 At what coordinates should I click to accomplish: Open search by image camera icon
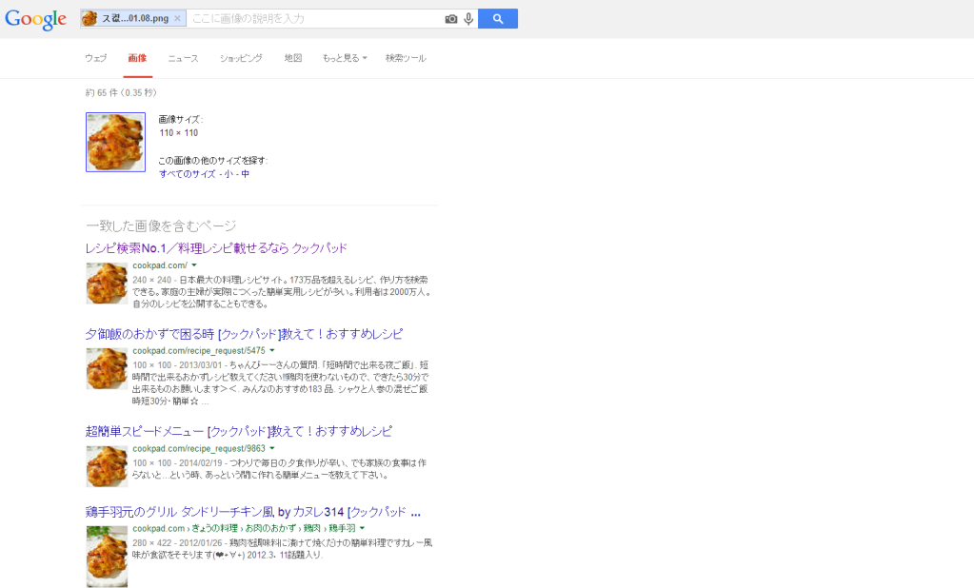point(451,19)
